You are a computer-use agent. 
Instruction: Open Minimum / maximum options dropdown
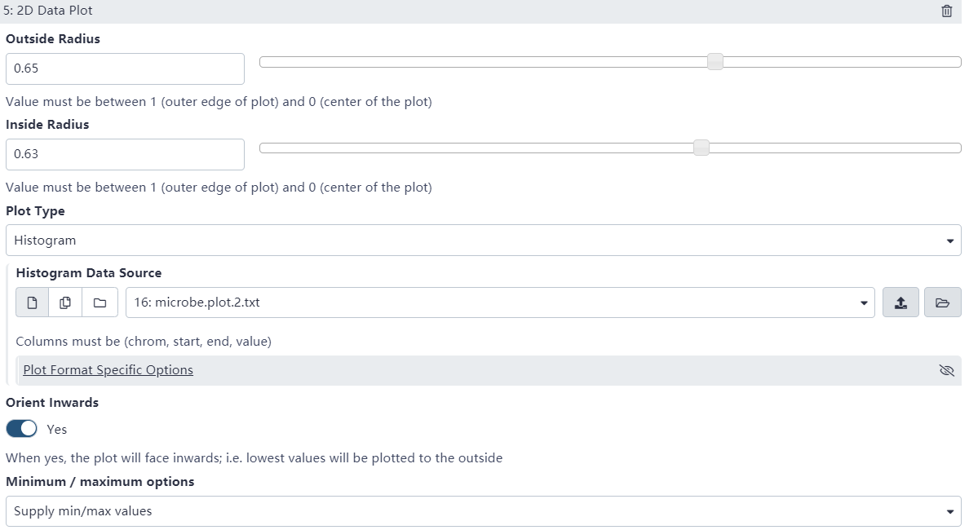click(x=483, y=511)
